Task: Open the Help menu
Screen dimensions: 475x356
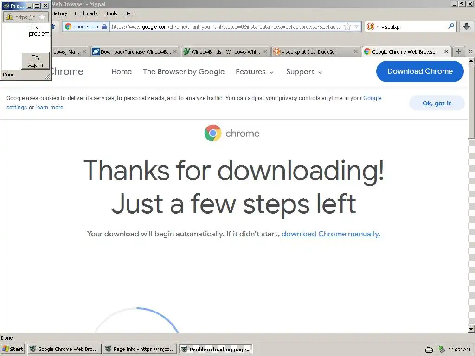Action: pyautogui.click(x=129, y=13)
